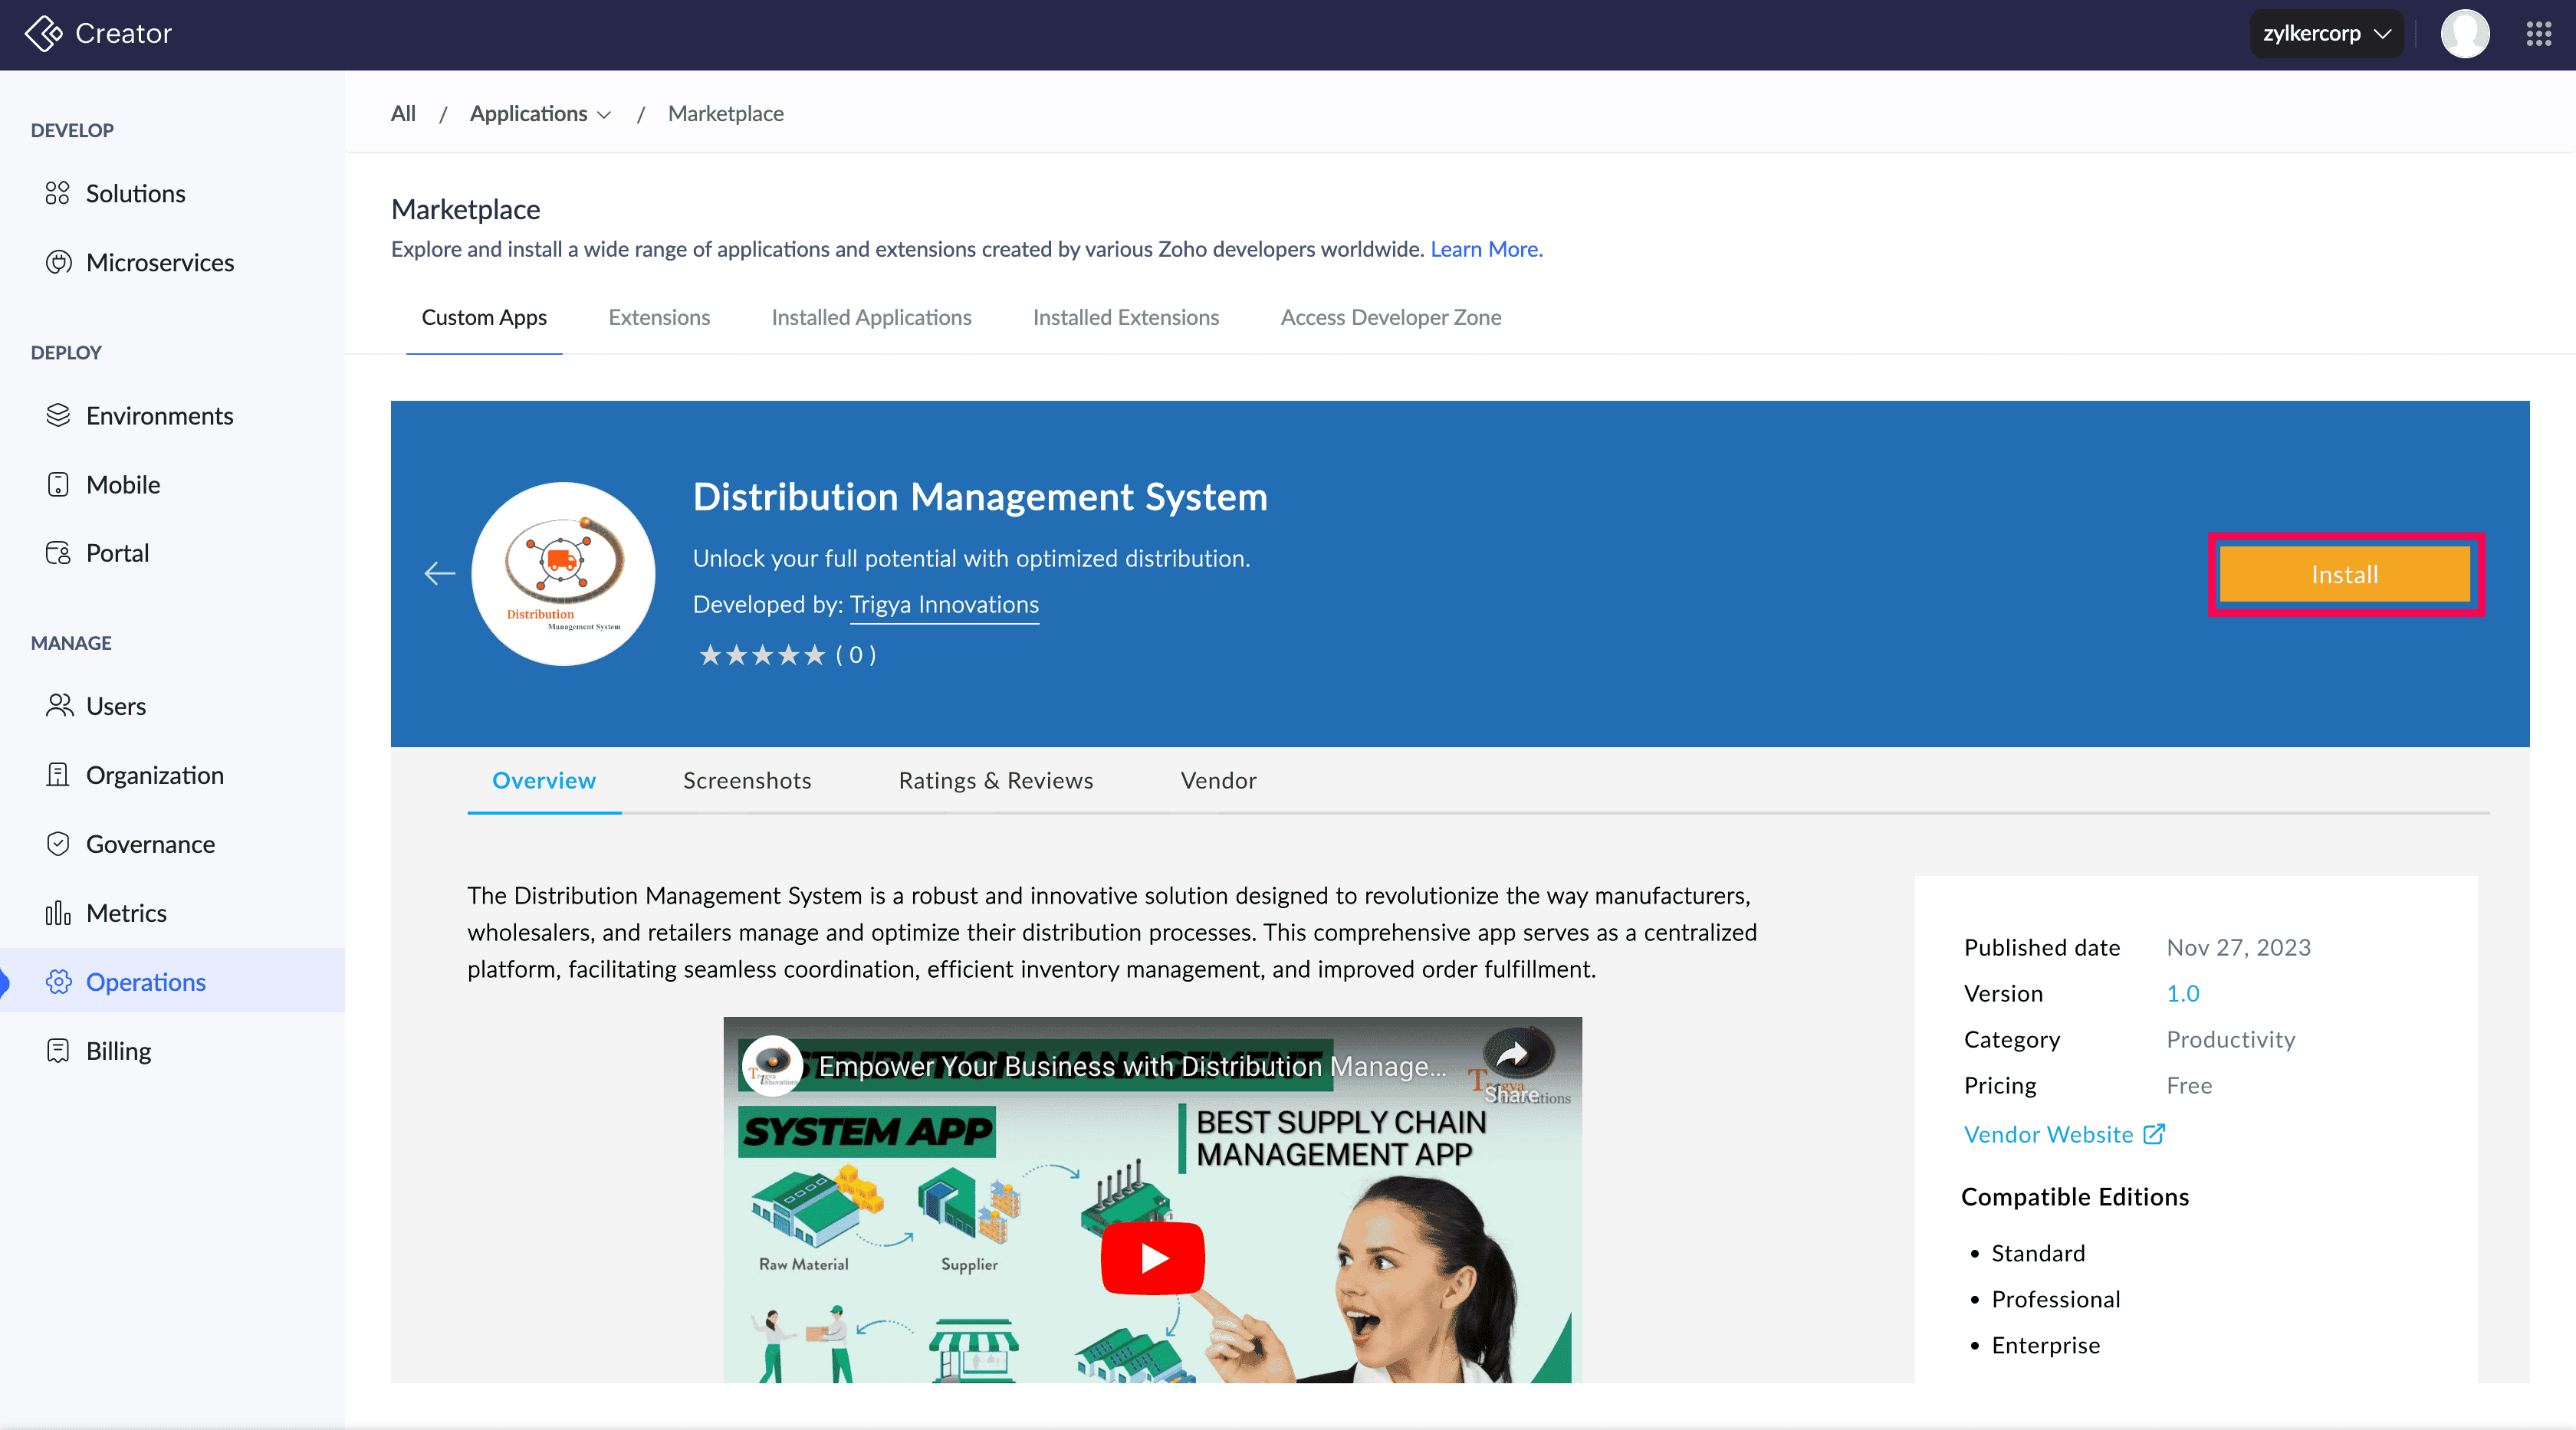The height and width of the screenshot is (1430, 2576).
Task: Open Solutions from the sidebar icon
Action: 57,193
